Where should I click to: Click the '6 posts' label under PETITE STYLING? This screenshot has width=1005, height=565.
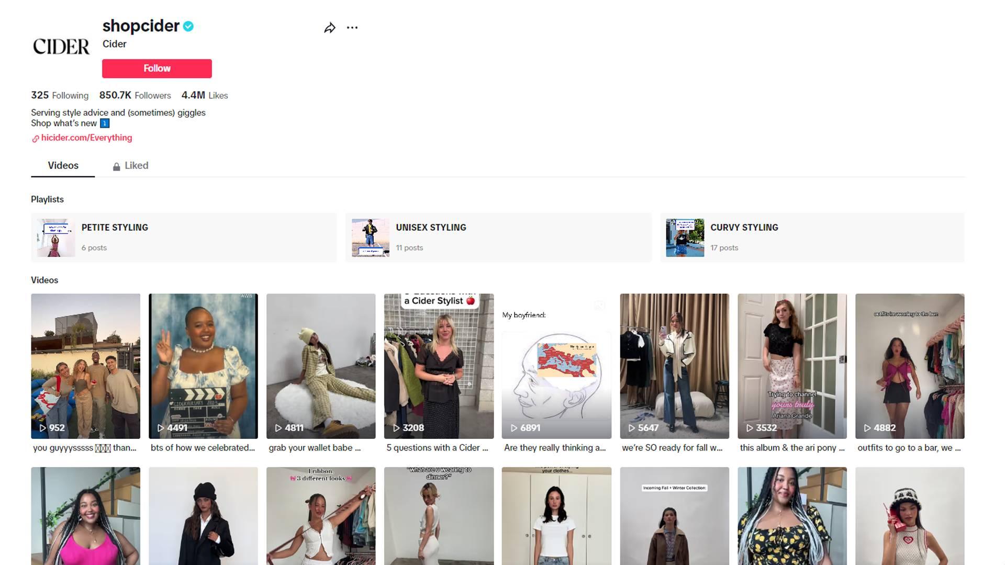point(94,248)
